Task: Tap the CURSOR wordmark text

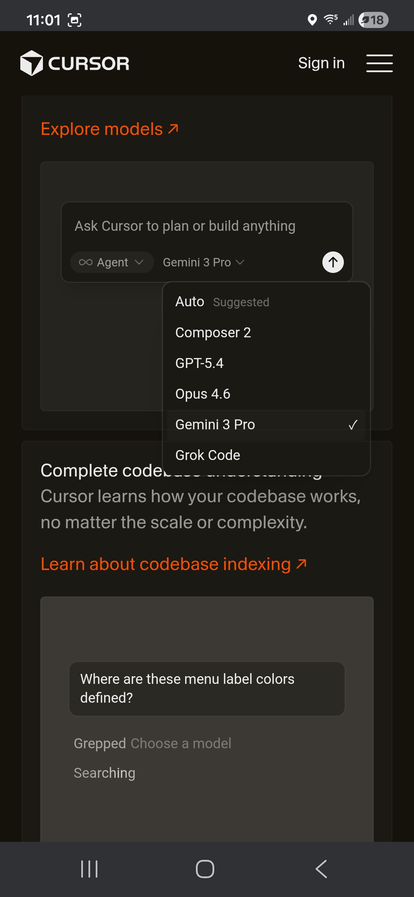Action: tap(89, 64)
